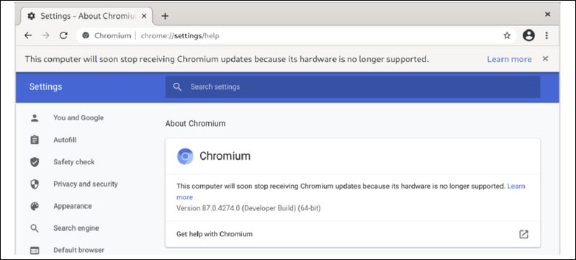The width and height of the screenshot is (576, 260).
Task: Click the forward navigation arrow
Action: coord(45,35)
